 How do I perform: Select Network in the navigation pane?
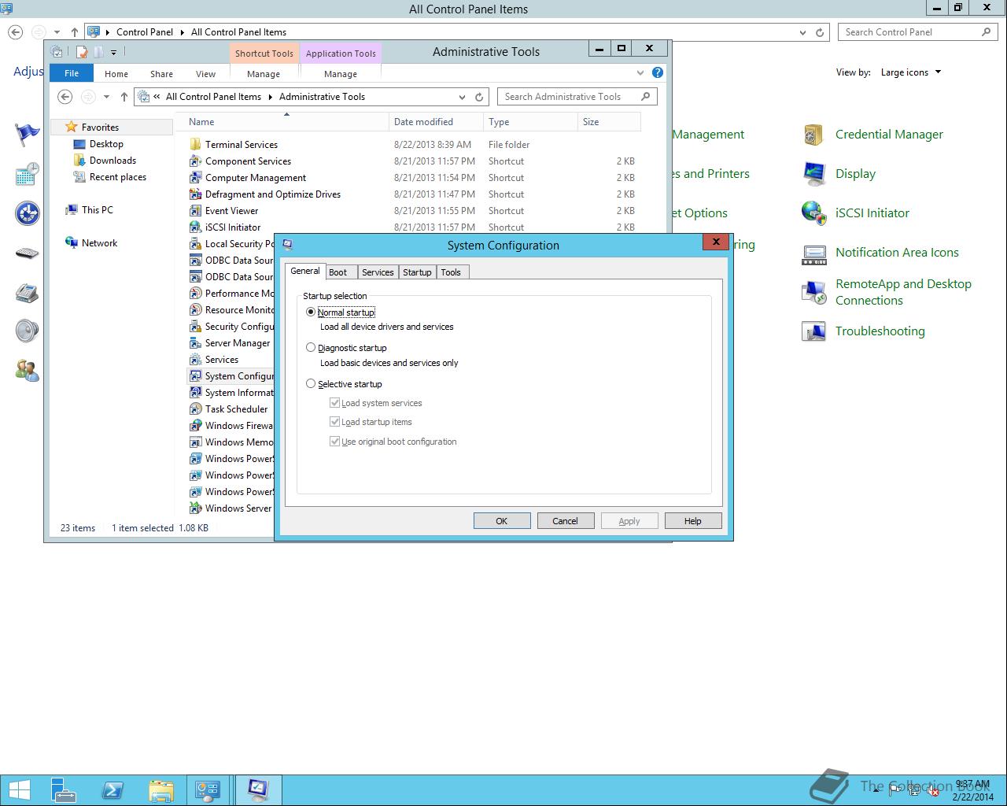coord(99,243)
